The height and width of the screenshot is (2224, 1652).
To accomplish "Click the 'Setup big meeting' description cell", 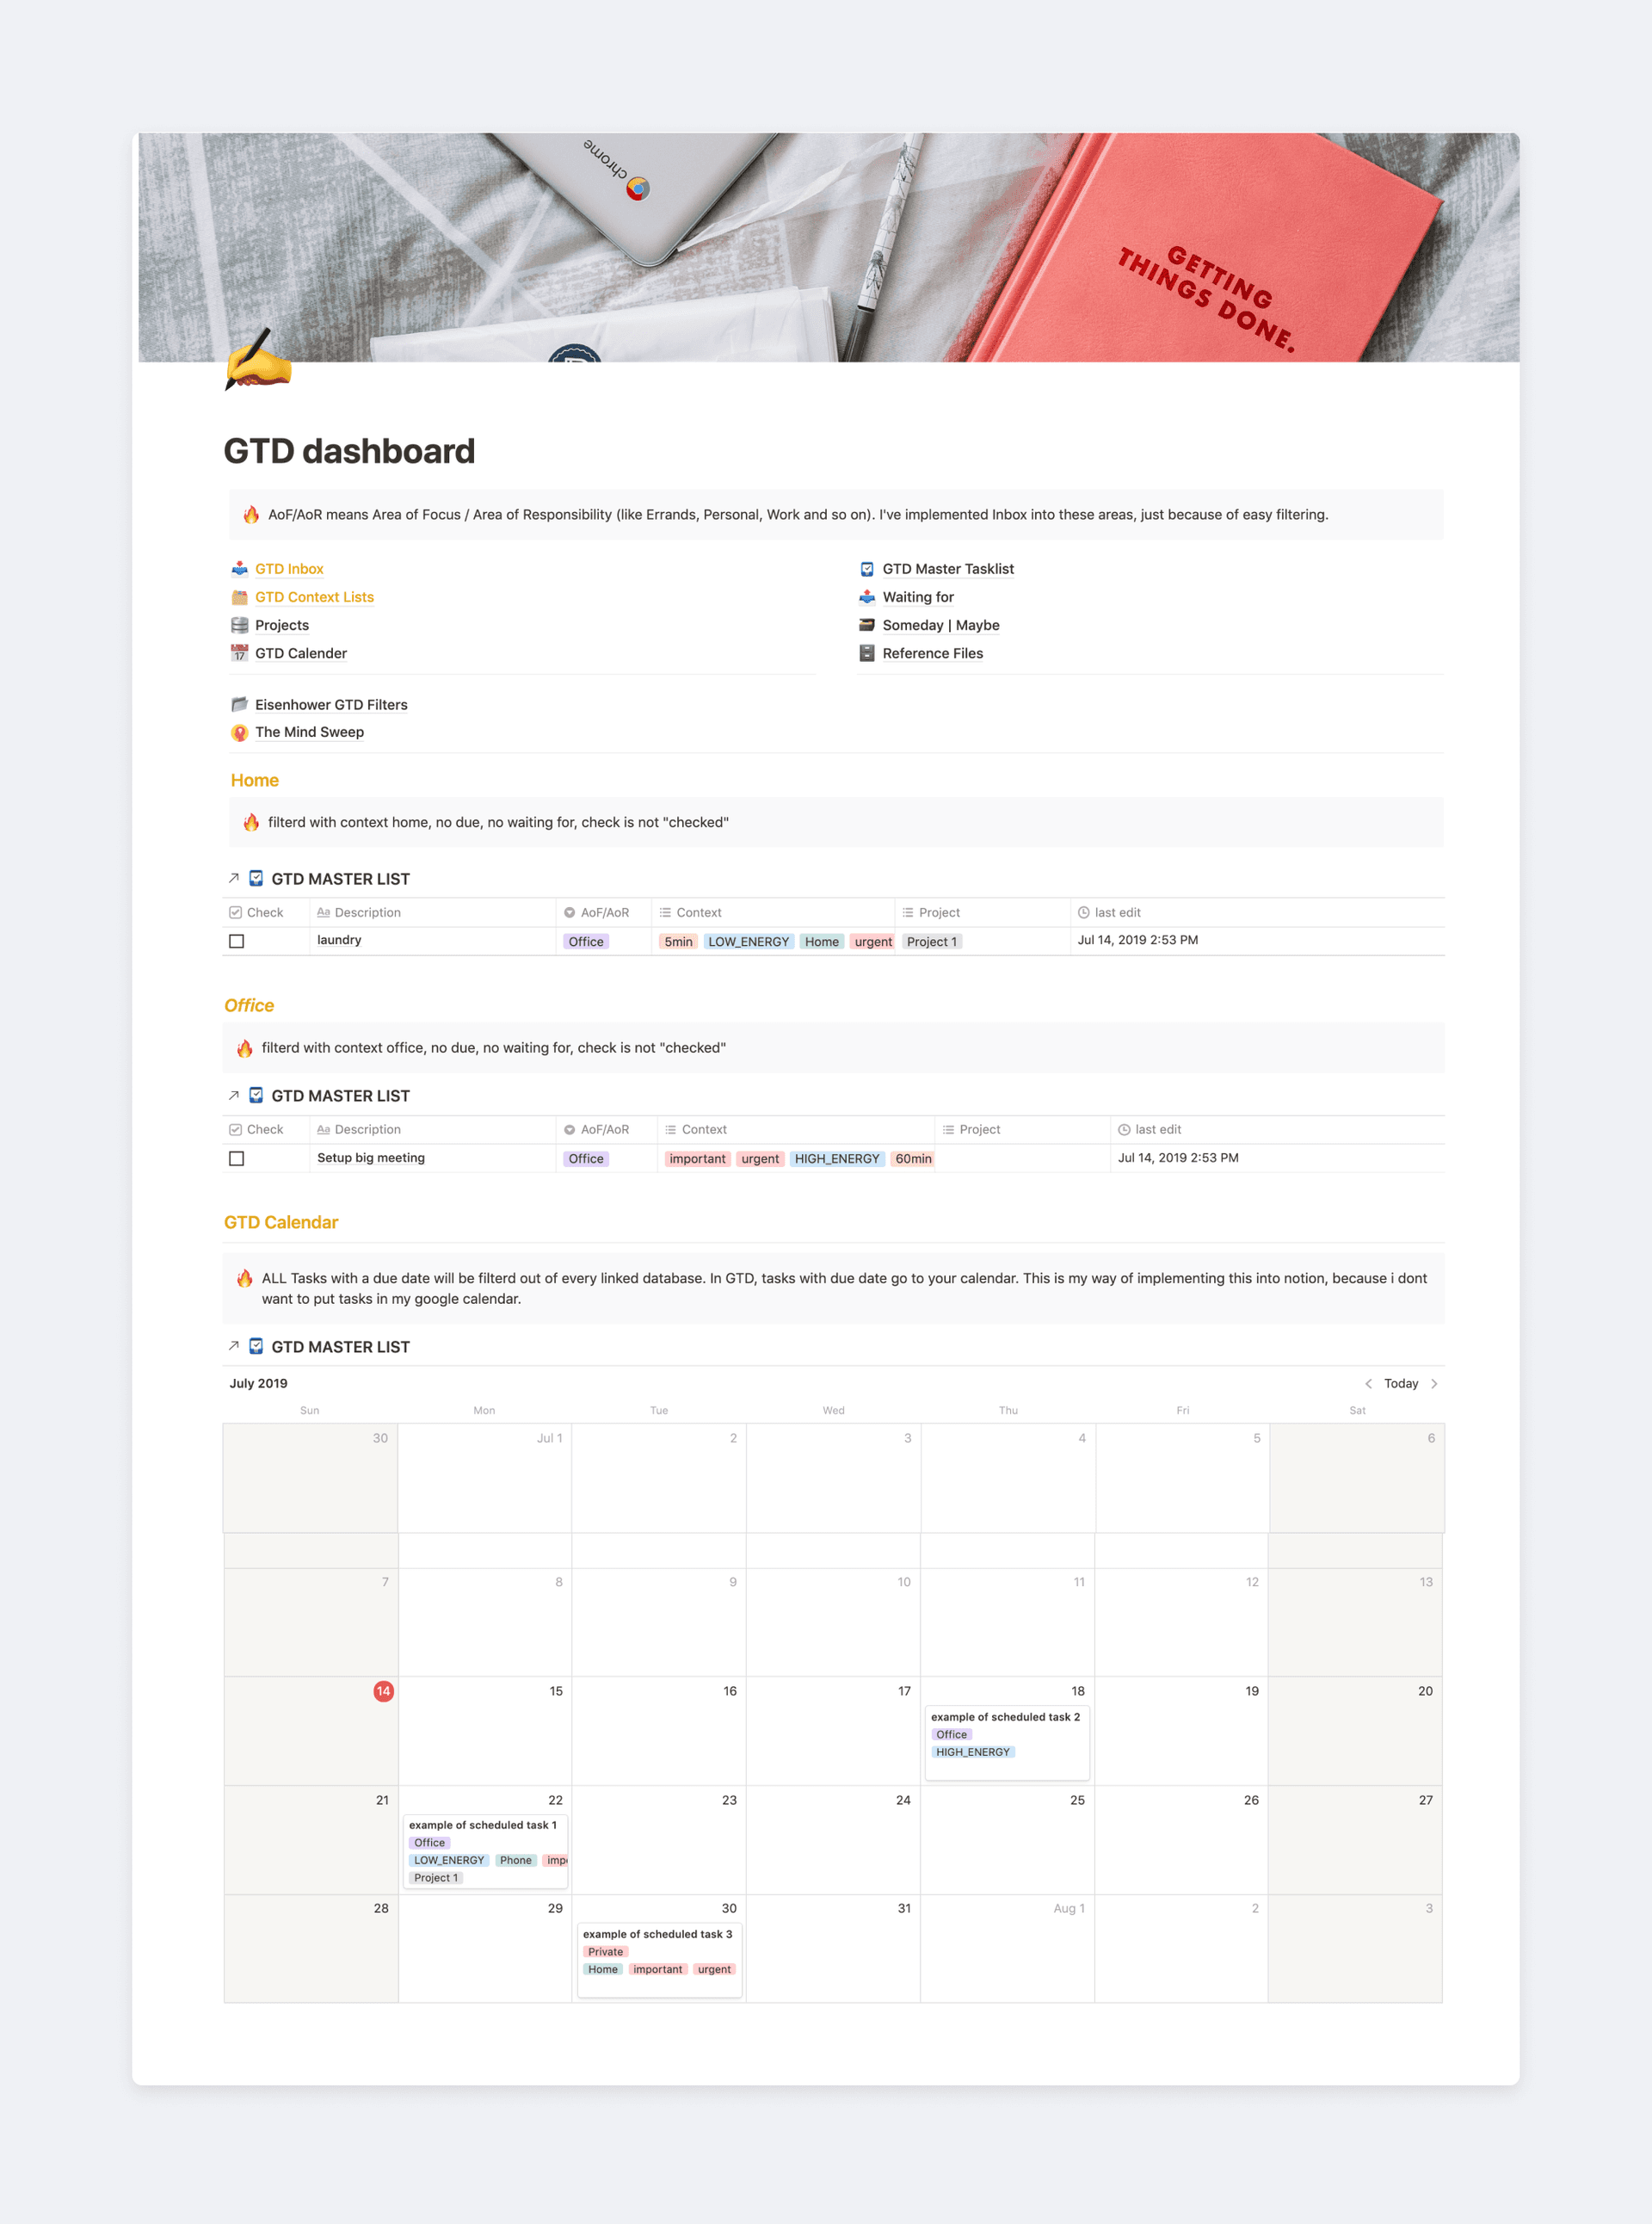I will pos(432,1158).
